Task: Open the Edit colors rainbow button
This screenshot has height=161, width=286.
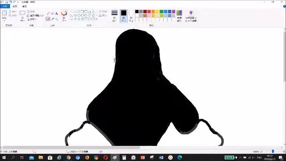Action: (179, 16)
